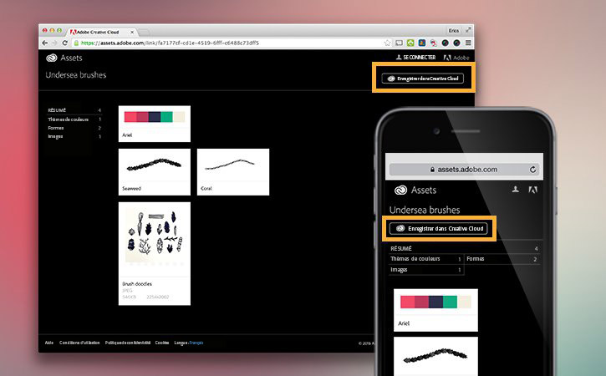Screen dimensions: 606x376
Task: Close the Adobe Creative Cloud tab
Action: [x=132, y=32]
